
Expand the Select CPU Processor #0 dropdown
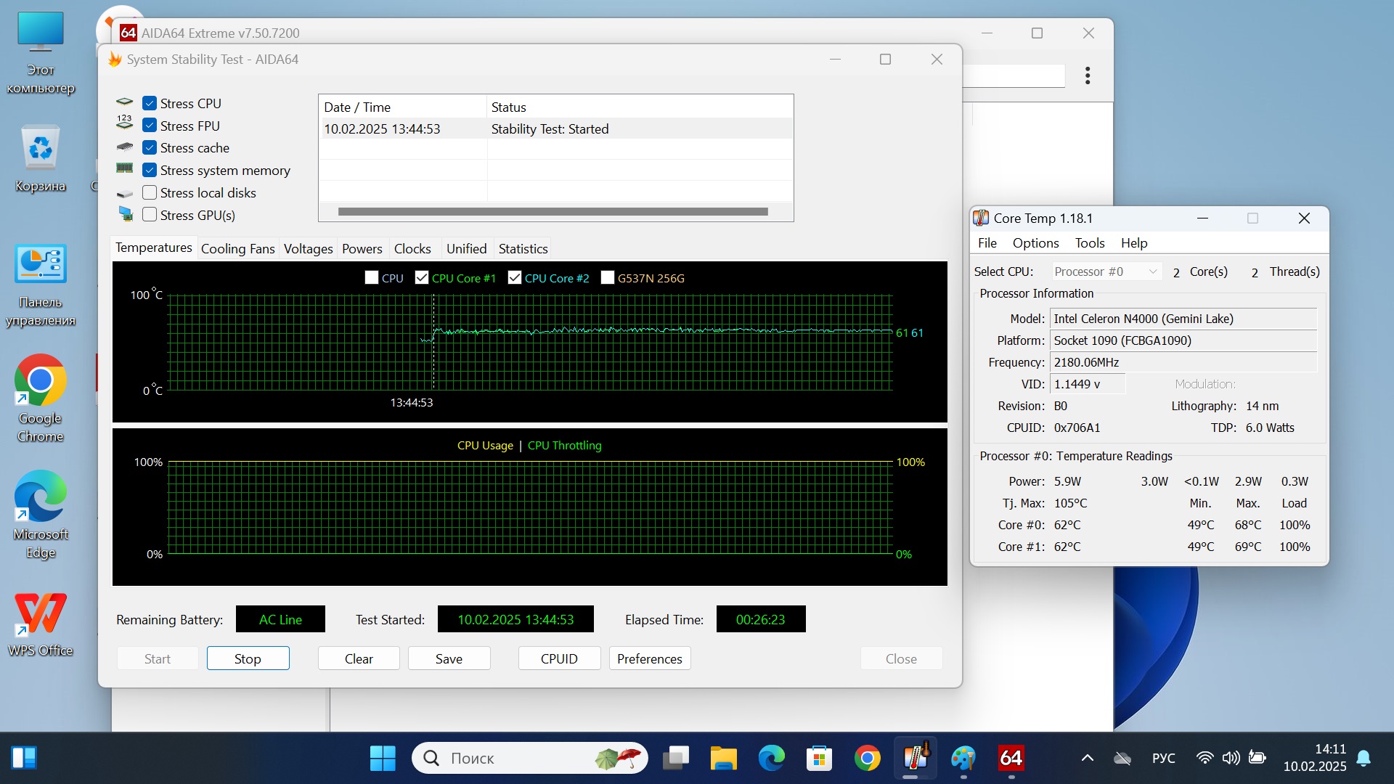(1106, 271)
